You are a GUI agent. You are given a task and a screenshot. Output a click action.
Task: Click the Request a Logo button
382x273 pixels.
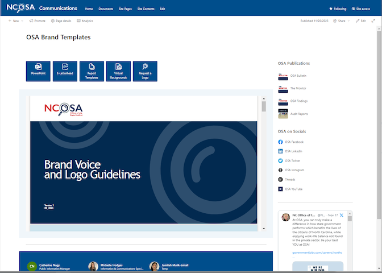145,71
